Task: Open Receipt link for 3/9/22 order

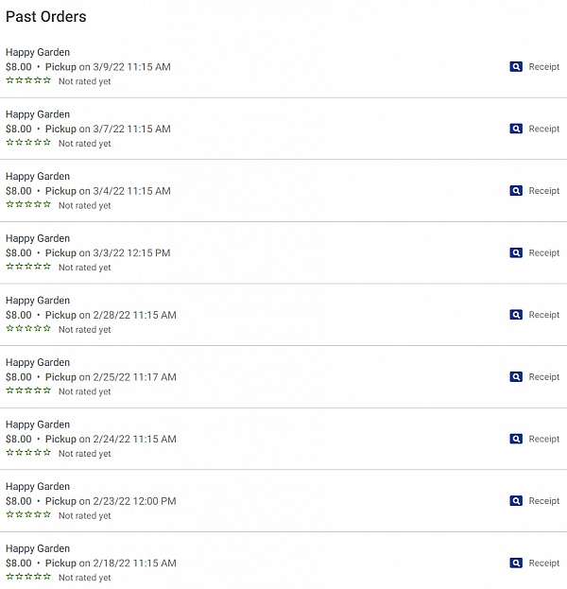Action: (x=543, y=67)
